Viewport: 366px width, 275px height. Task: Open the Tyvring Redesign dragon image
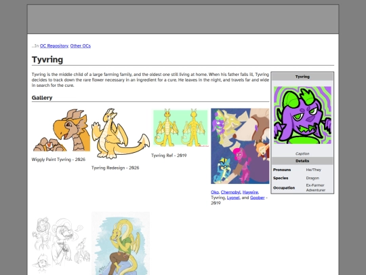point(121,134)
